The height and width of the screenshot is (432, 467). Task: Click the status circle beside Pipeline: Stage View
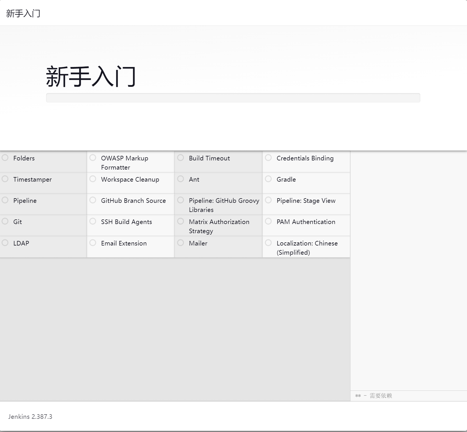tap(268, 200)
